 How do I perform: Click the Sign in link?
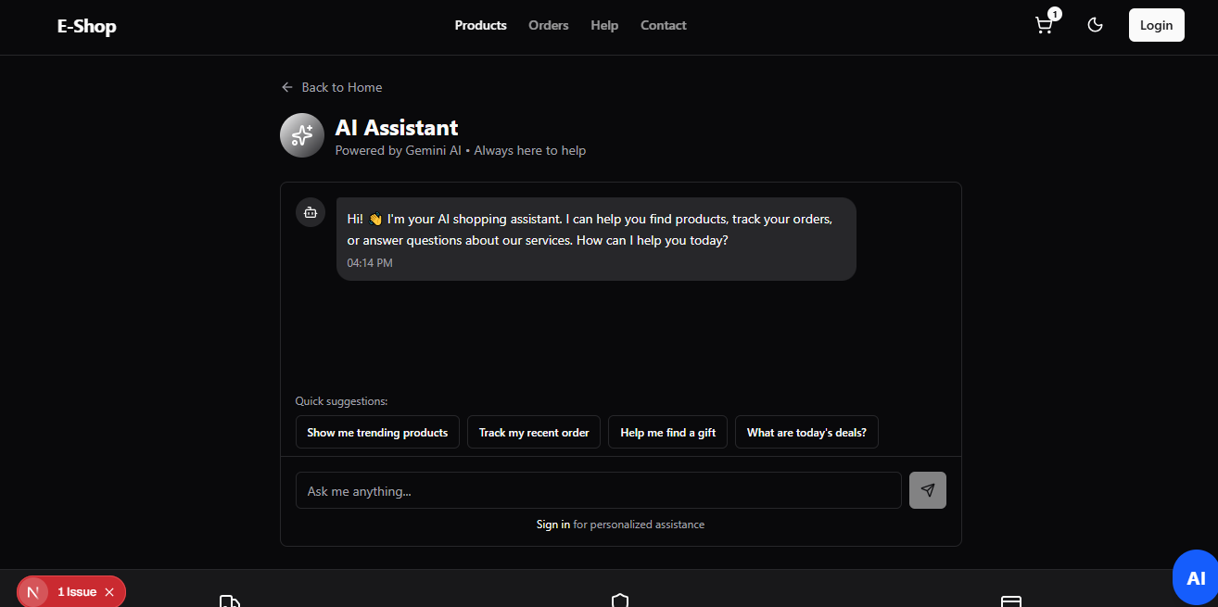tap(553, 525)
